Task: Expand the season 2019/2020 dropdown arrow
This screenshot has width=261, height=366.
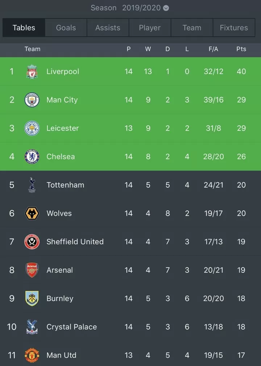Action: pyautogui.click(x=166, y=8)
